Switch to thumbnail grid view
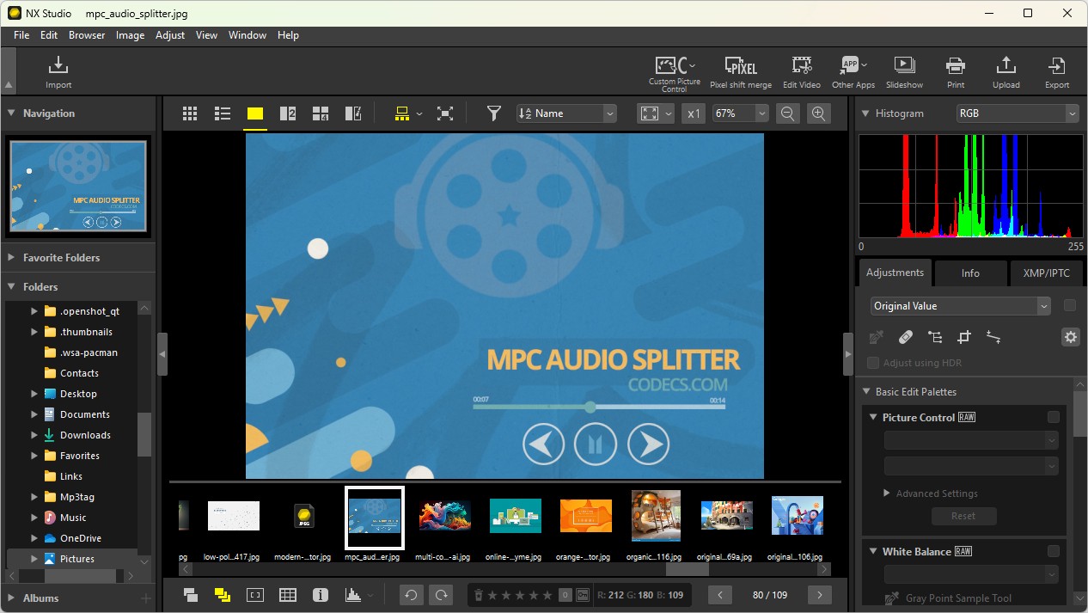The width and height of the screenshot is (1088, 613). pos(190,113)
